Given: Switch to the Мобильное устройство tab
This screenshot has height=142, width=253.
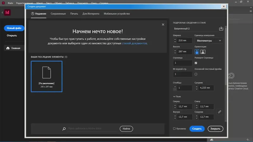Looking at the screenshot, I should click(117, 14).
